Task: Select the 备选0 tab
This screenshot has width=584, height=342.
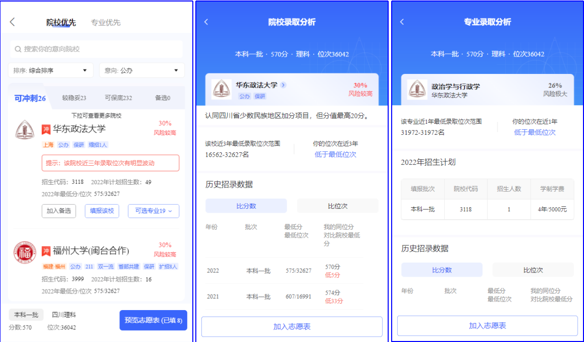Action: pos(163,98)
